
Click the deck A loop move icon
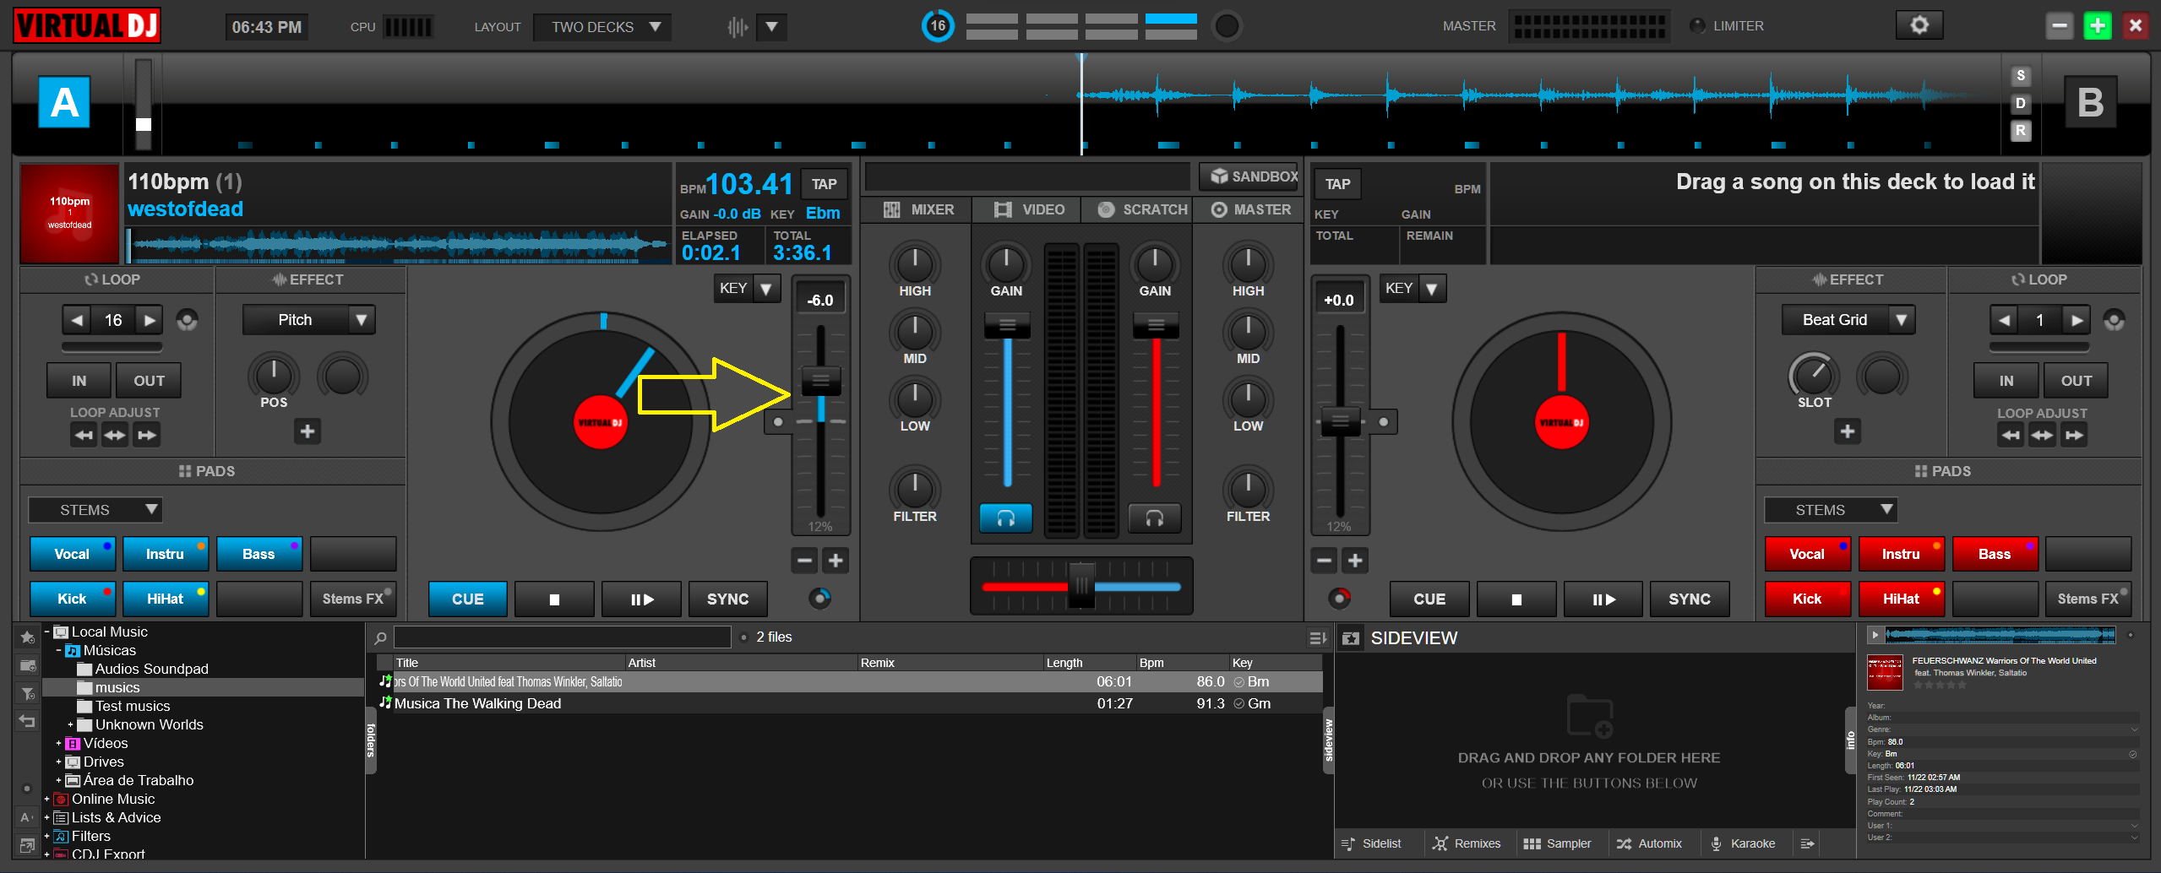click(x=115, y=436)
